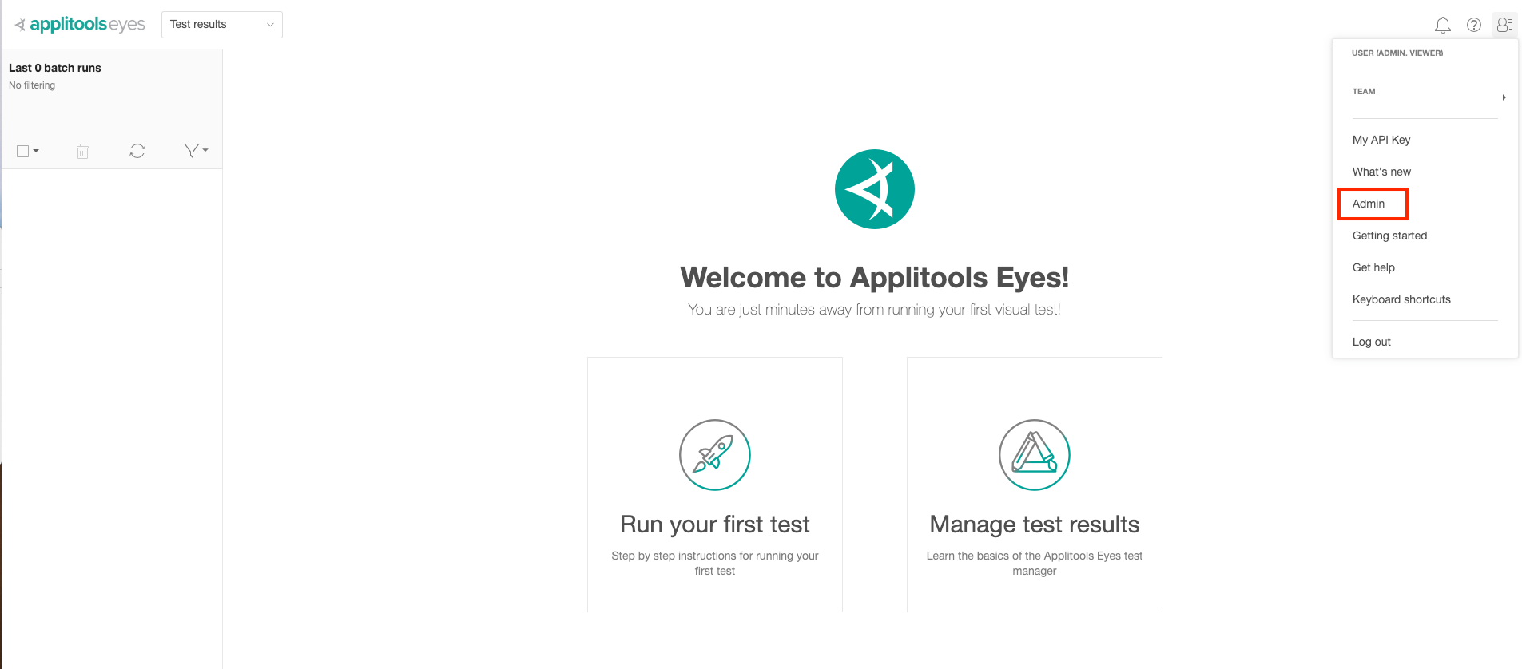Image resolution: width=1522 pixels, height=669 pixels.
Task: Open the help question mark icon
Action: [1474, 25]
